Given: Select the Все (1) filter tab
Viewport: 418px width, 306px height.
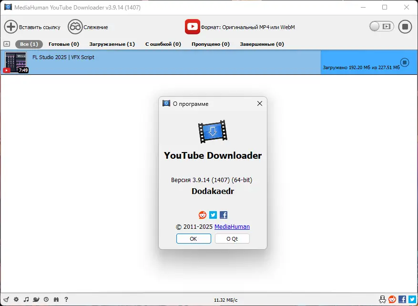Looking at the screenshot, I should 29,44.
